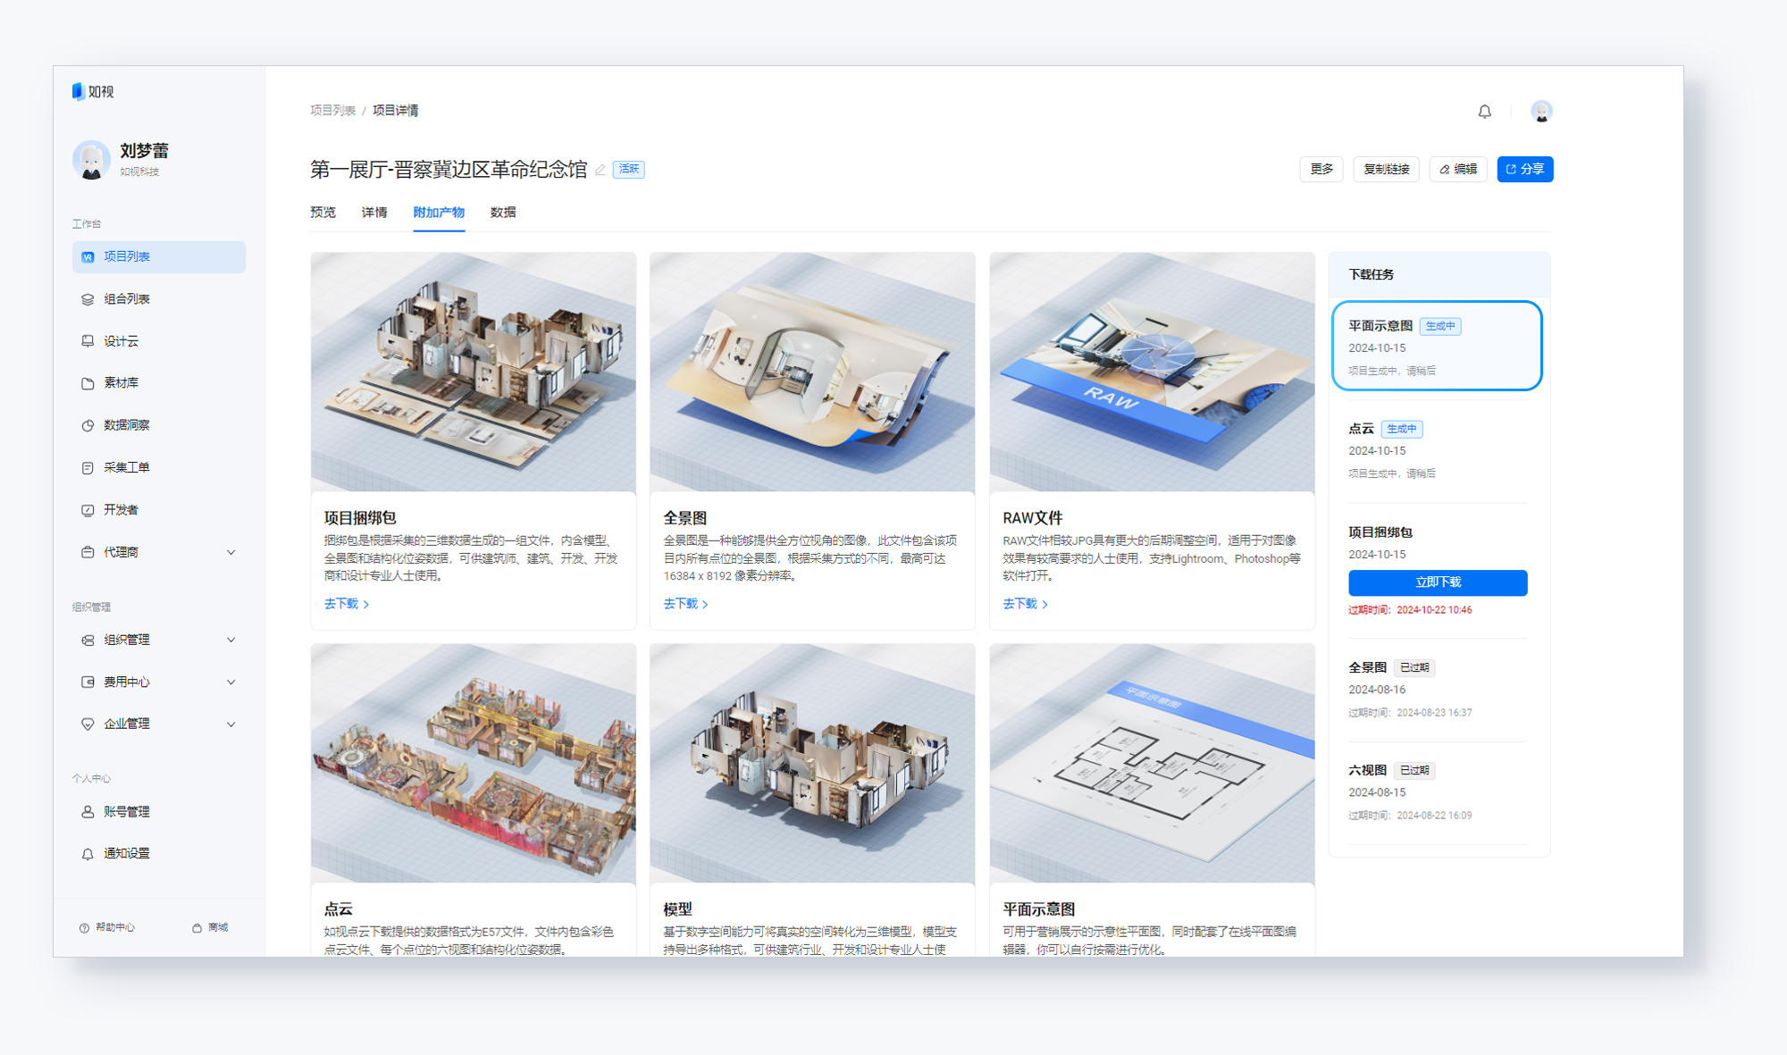This screenshot has width=1787, height=1055.
Task: Select expired 全景图 download task
Action: [x=1438, y=689]
